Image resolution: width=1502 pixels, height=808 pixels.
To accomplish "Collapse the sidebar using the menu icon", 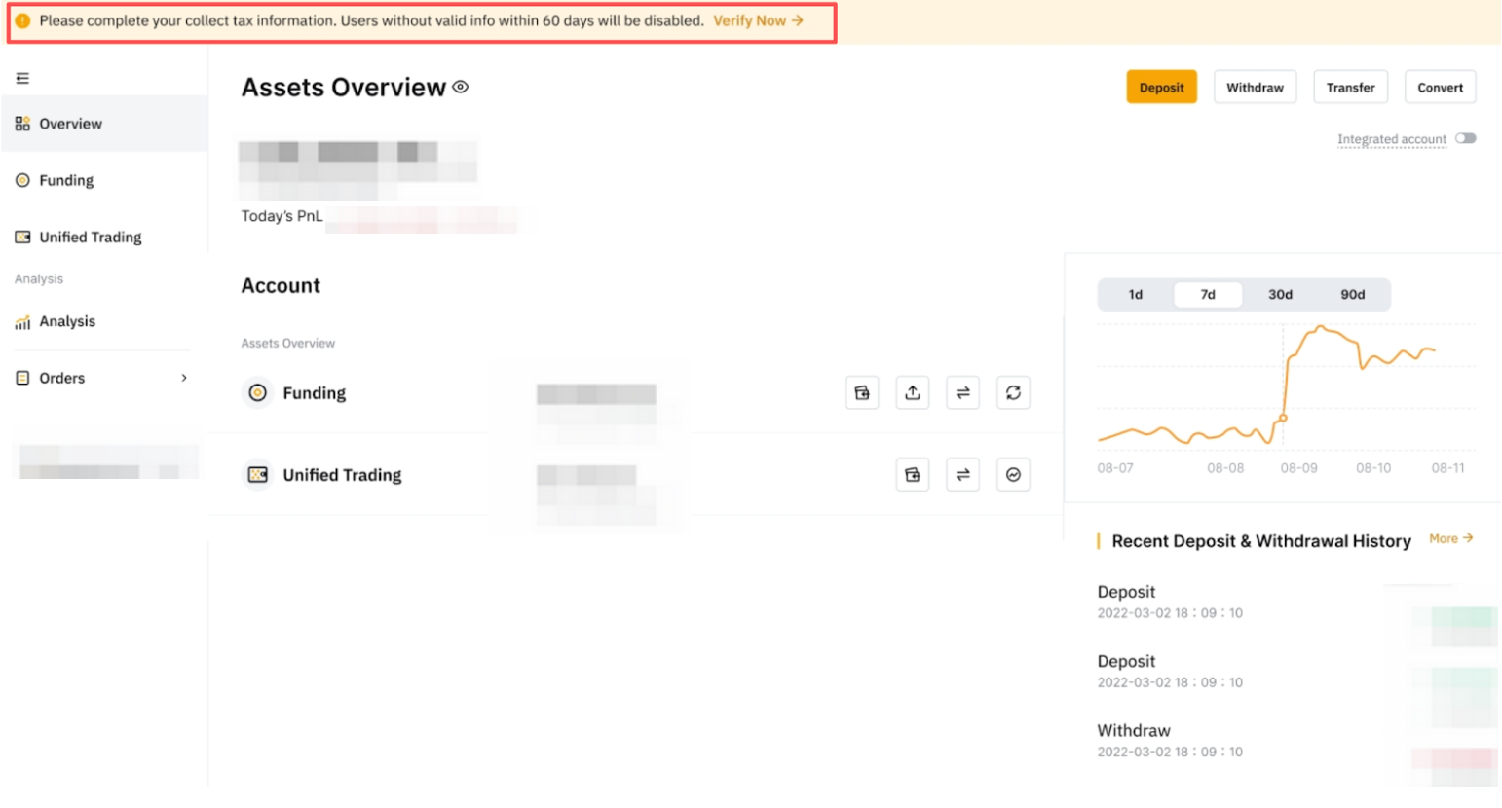I will 22,78.
